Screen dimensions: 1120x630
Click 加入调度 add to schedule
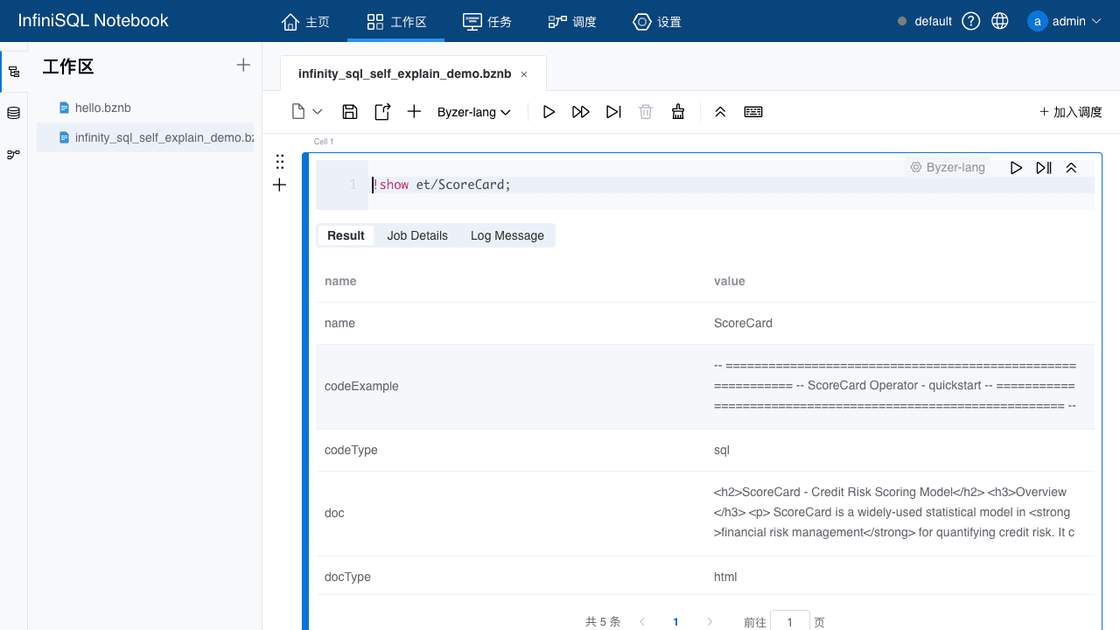pos(1070,112)
